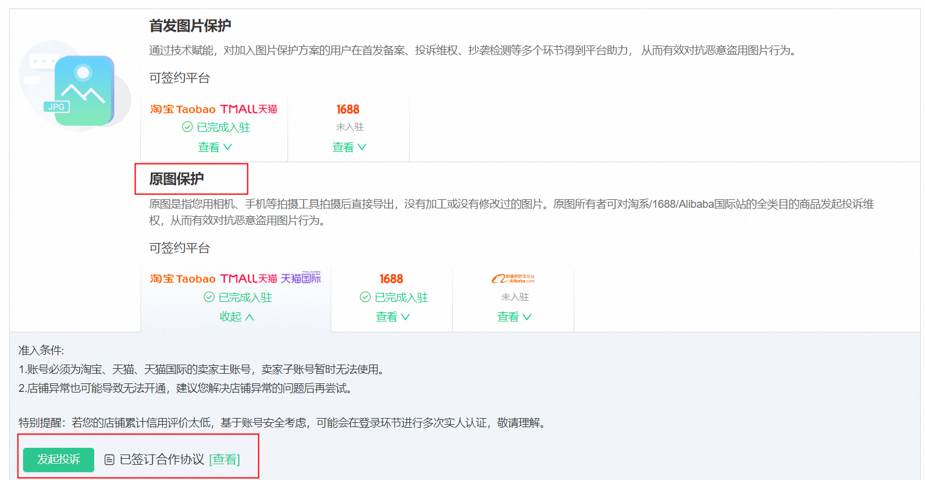Click the 1688 logo in 原图保护 section

(391, 279)
